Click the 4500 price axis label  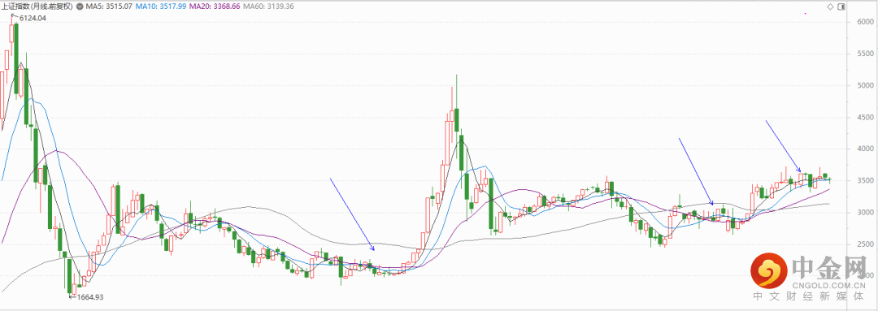coord(866,118)
